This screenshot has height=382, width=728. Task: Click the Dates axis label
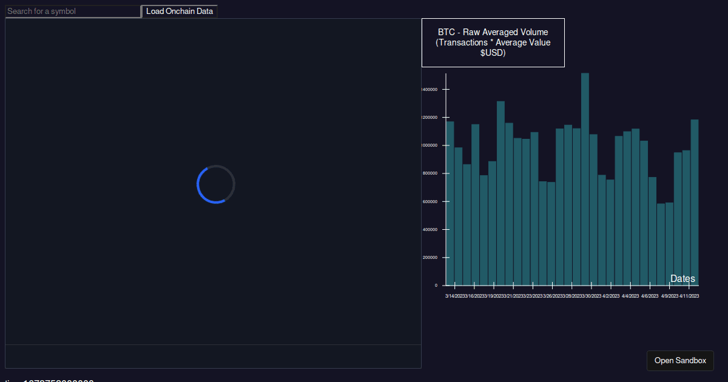(682, 279)
